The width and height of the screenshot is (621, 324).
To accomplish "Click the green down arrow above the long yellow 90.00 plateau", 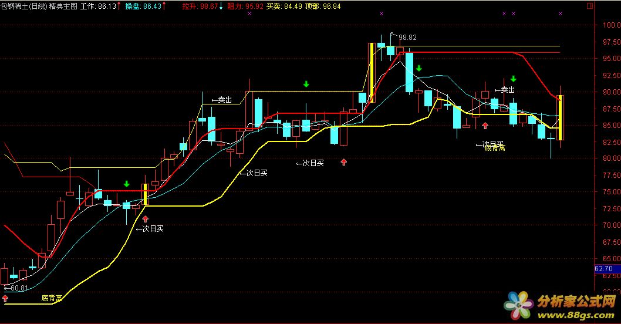I will click(306, 84).
